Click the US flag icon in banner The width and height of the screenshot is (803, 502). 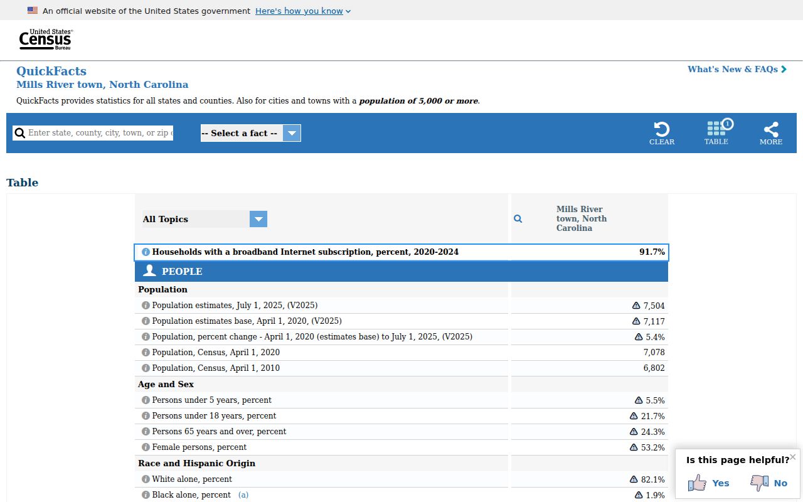point(33,11)
